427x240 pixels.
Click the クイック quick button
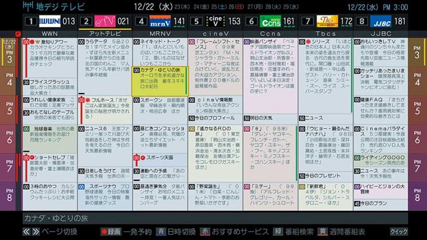coord(399,232)
